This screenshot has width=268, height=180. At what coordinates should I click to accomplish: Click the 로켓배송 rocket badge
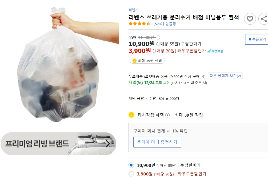coord(215,51)
